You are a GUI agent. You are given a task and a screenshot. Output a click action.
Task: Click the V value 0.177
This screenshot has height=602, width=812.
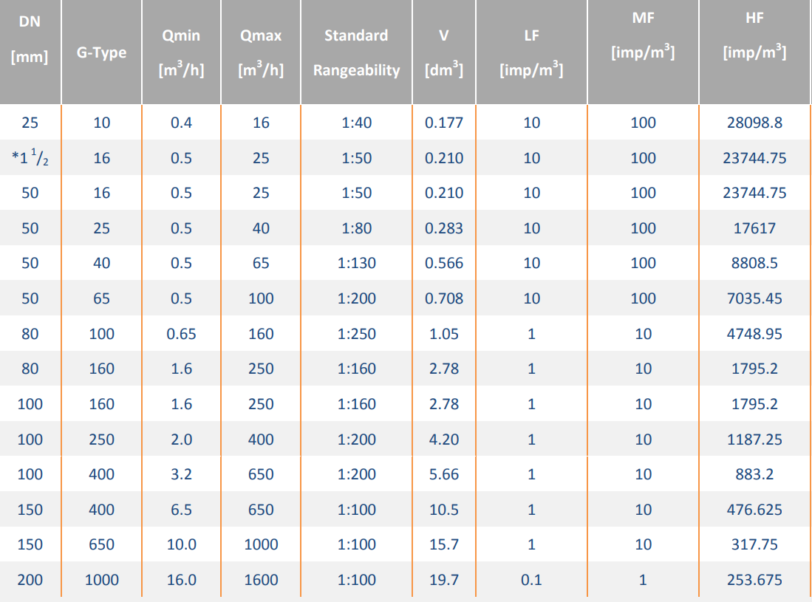444,123
